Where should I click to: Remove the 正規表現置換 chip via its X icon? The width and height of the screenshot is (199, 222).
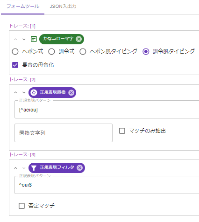point(71,93)
